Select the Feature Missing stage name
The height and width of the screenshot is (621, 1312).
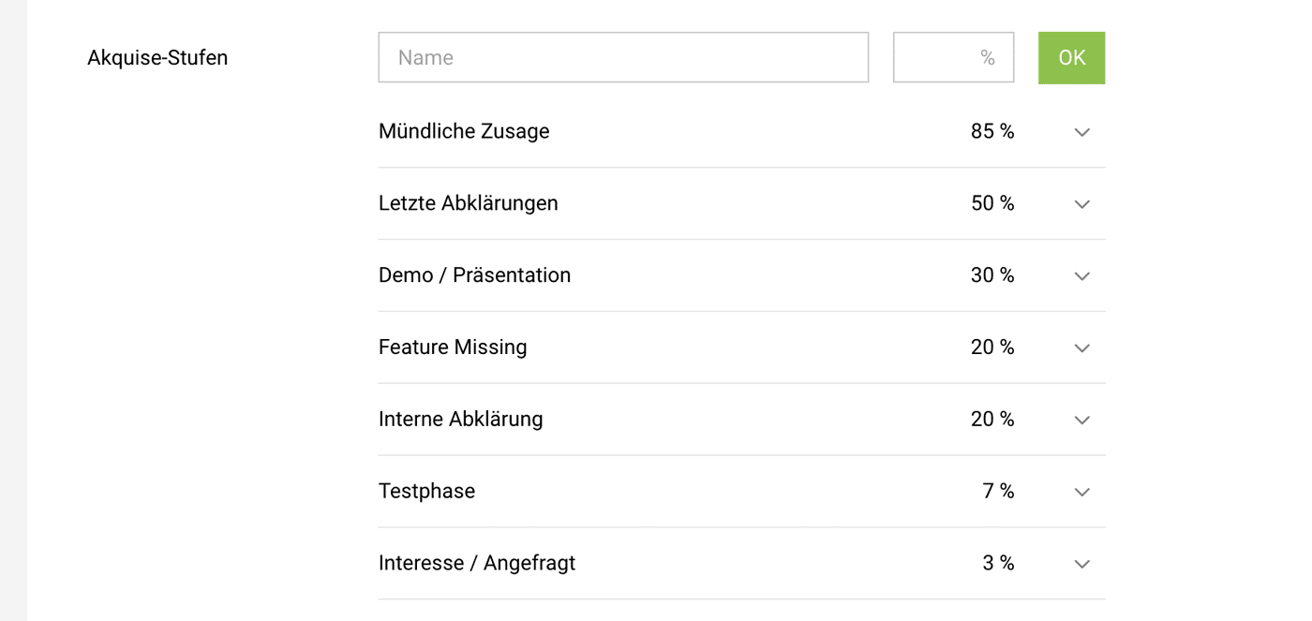[453, 347]
